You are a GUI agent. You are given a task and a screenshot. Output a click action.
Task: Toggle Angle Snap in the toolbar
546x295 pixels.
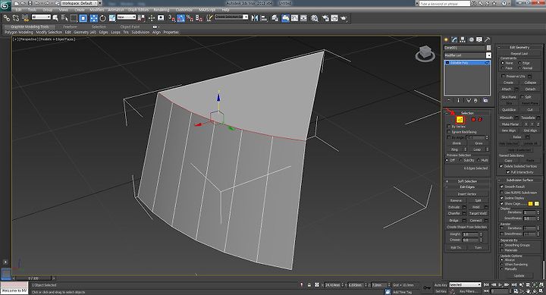(180, 18)
